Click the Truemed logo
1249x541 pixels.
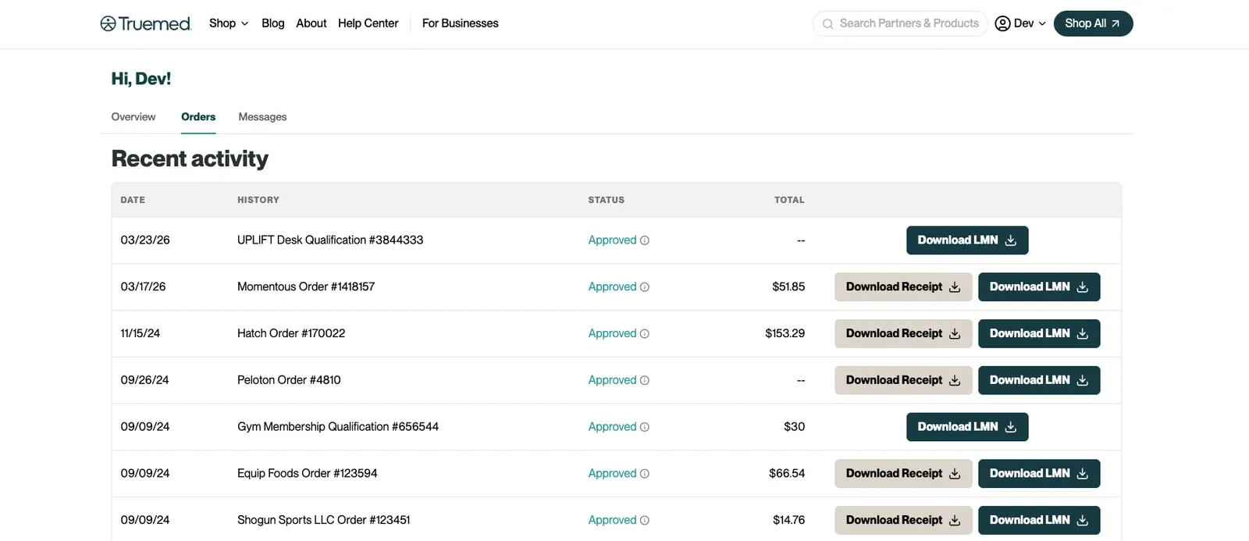(x=145, y=23)
